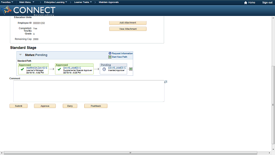Viewport: 275px width, 155px height.
Task: Click the View Attachment button
Action: pos(128,29)
